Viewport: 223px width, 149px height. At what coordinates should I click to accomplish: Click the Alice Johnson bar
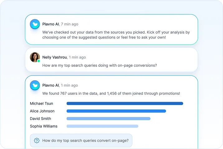point(116,111)
